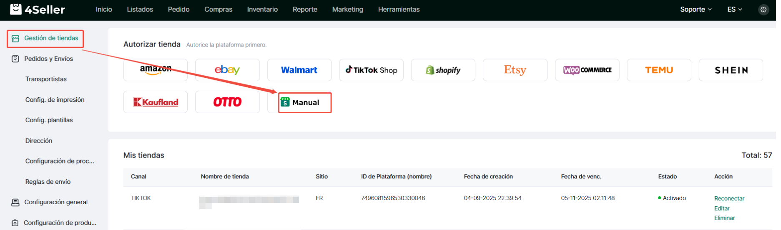Open the Inicio menu
This screenshot has width=781, height=230.
click(104, 9)
